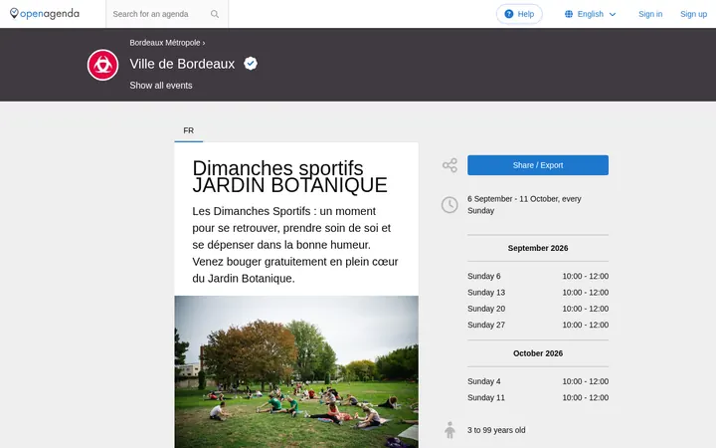Click the globe language icon
Image resolution: width=716 pixels, height=448 pixels.
[x=569, y=14]
